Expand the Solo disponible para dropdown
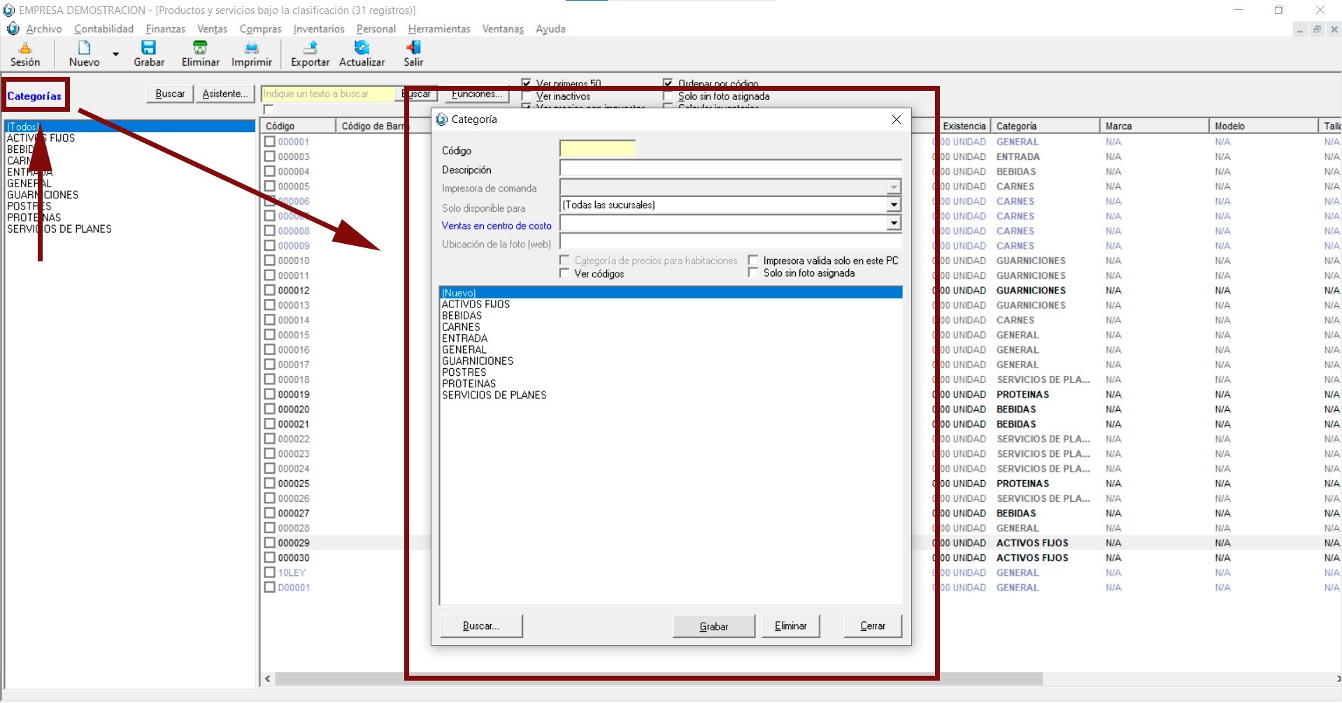Viewport: 1342px width, 703px height. click(x=894, y=205)
